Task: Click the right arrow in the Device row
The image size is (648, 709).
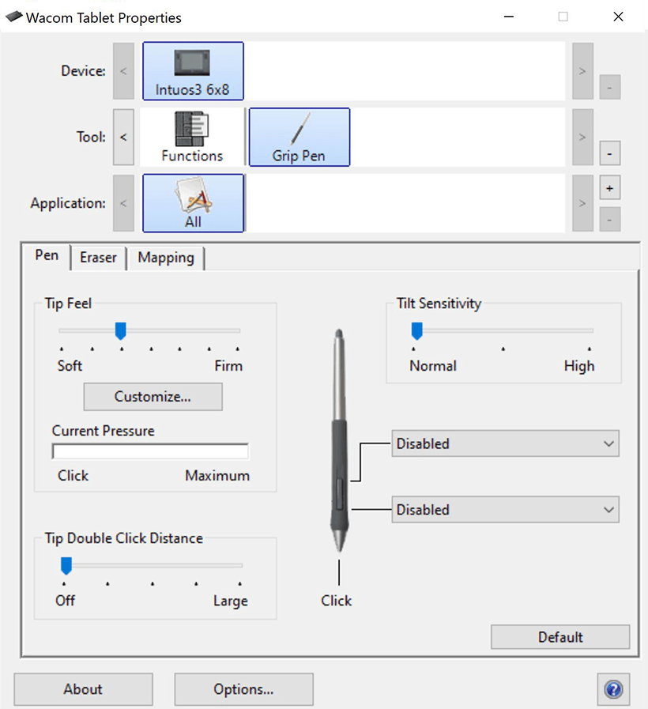Action: click(x=582, y=71)
